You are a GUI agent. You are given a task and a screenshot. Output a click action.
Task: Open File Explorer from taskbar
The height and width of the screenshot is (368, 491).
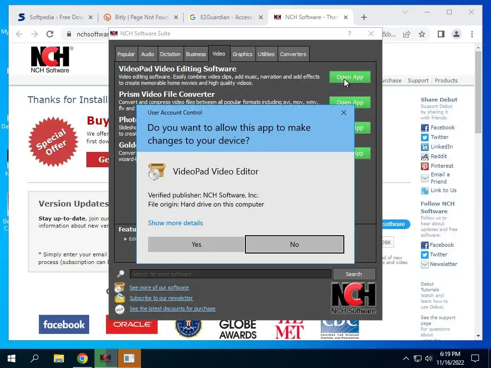click(x=58, y=358)
